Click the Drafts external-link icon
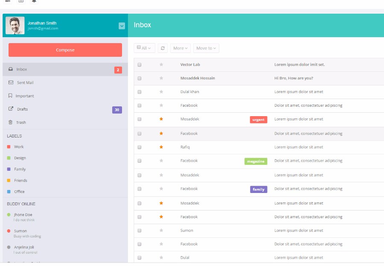Viewport: 384px width, 266px height. coord(11,108)
